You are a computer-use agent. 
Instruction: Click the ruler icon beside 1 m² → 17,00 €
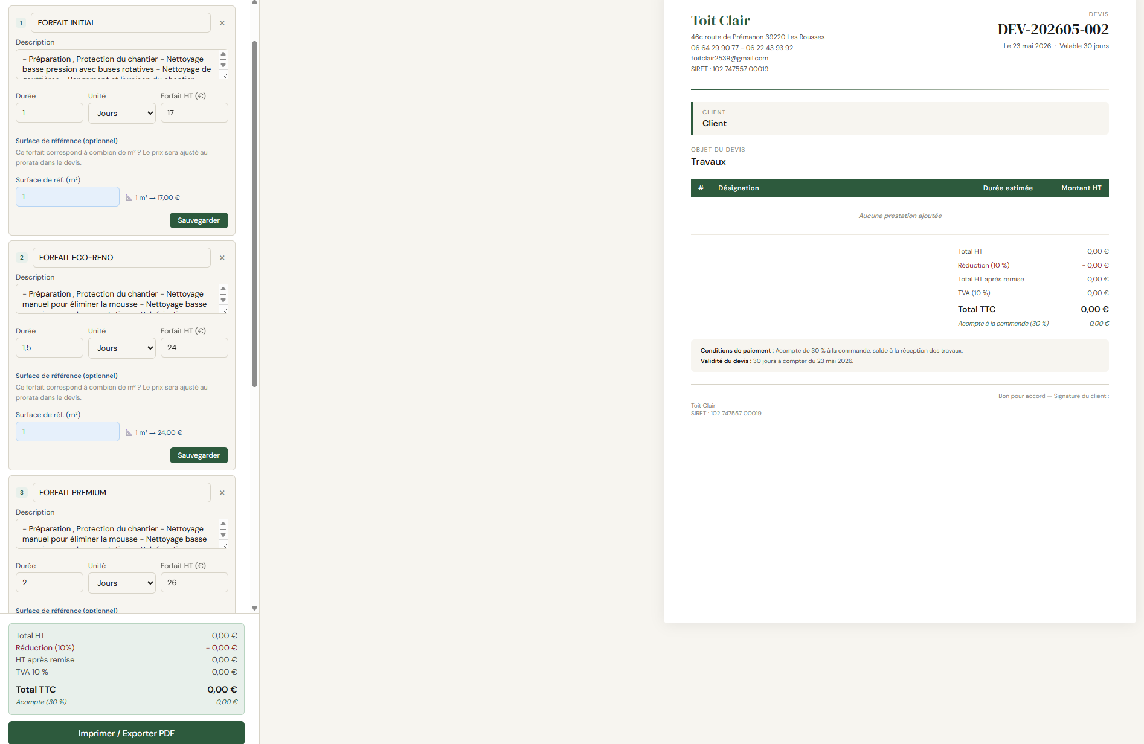[129, 197]
